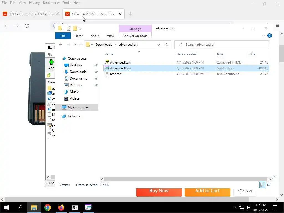The height and width of the screenshot is (213, 284).
Task: Open Chrome from taskbar
Action: pos(48,207)
